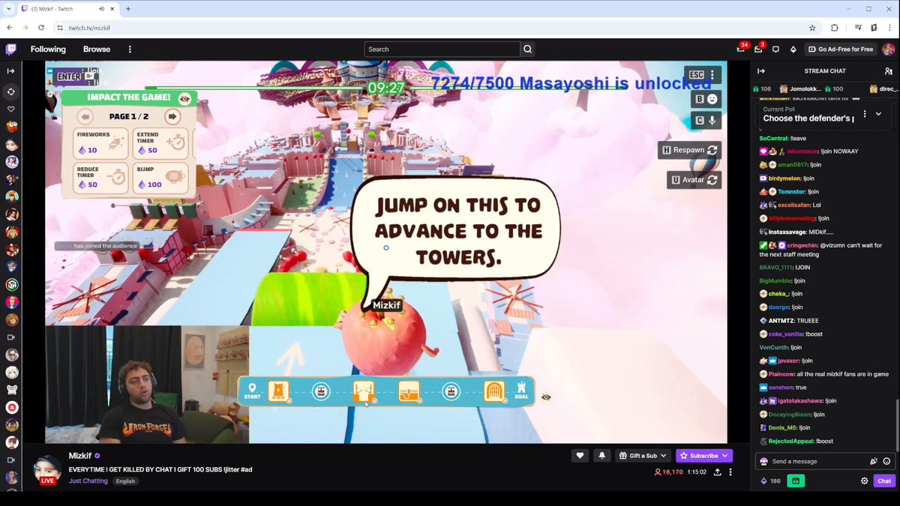Open chat settings gear icon
The image size is (900, 506).
[x=865, y=481]
